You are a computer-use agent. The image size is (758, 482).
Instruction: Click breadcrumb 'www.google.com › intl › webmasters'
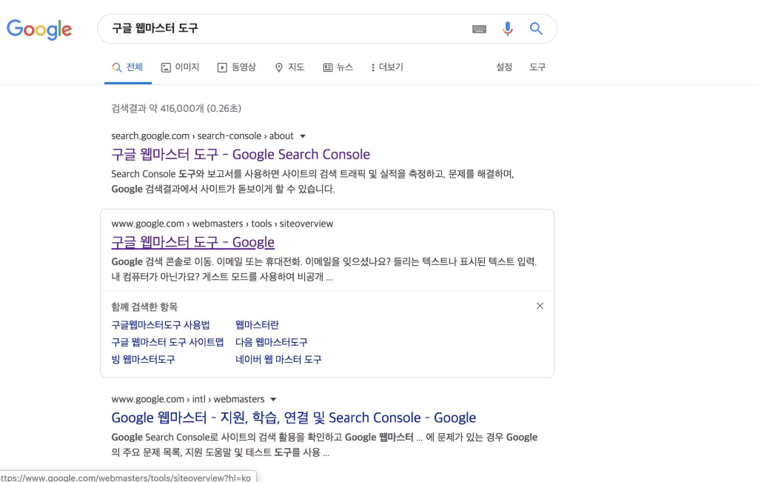pyautogui.click(x=187, y=399)
